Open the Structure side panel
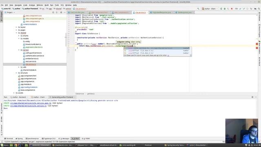261x147 pixels. 2,130
